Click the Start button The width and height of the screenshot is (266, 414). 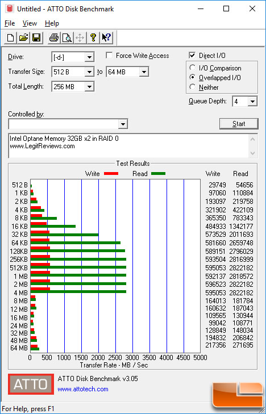(239, 124)
